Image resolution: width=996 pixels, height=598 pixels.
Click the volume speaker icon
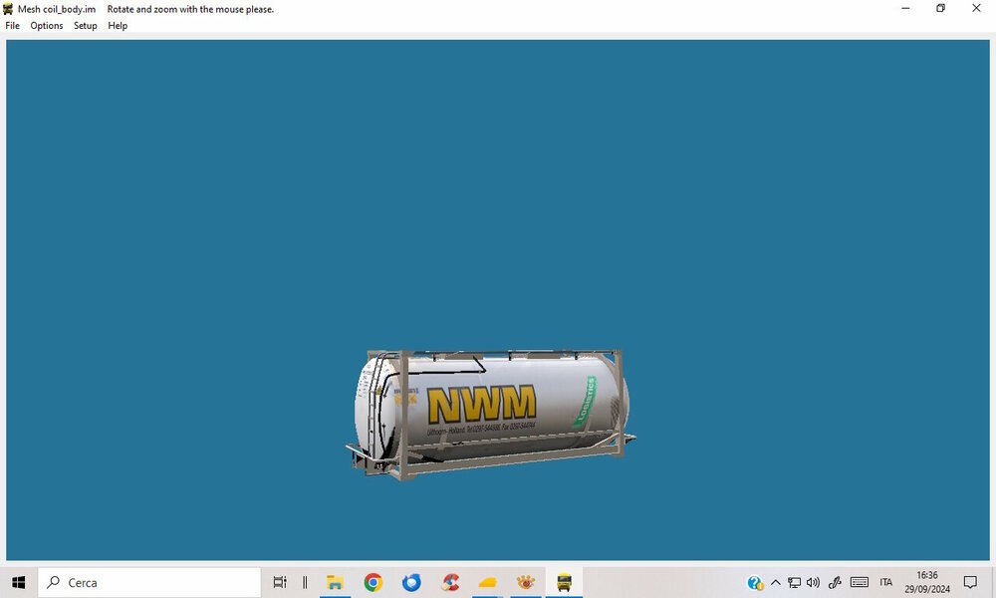click(x=813, y=582)
